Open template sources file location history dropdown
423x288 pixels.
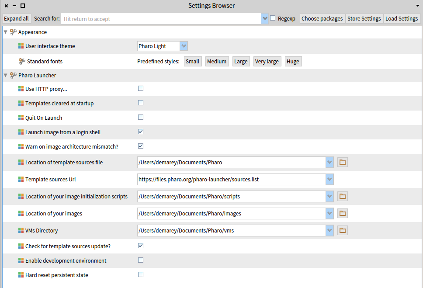pyautogui.click(x=329, y=162)
